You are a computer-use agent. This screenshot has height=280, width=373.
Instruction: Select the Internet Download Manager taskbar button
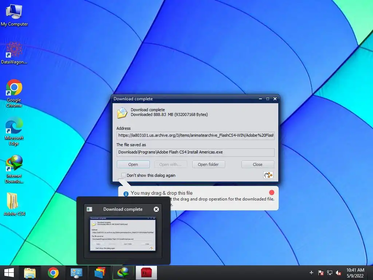123,273
